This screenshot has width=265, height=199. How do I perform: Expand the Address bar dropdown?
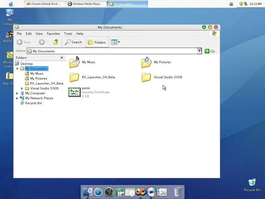click(x=200, y=51)
